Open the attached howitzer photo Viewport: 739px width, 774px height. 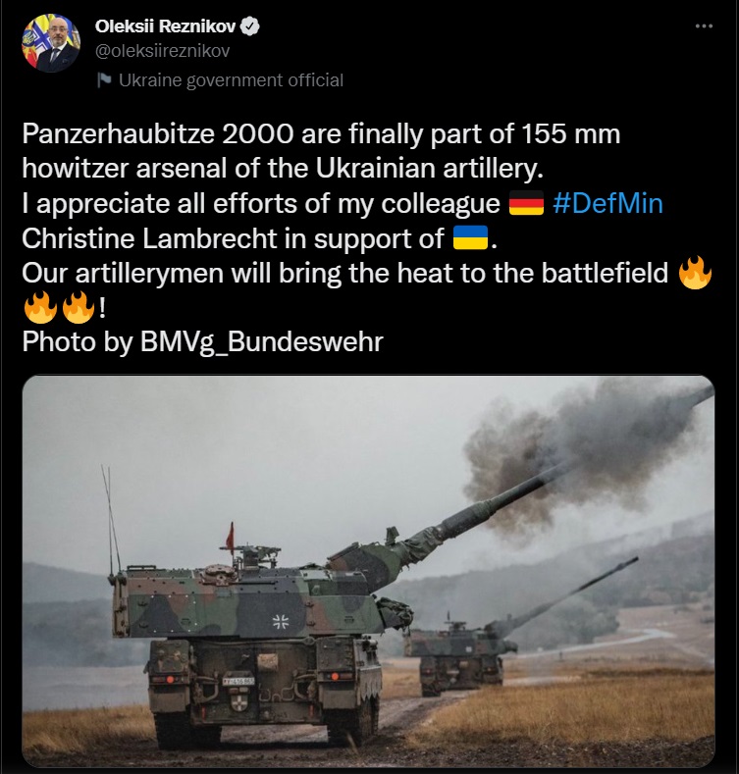point(368,571)
